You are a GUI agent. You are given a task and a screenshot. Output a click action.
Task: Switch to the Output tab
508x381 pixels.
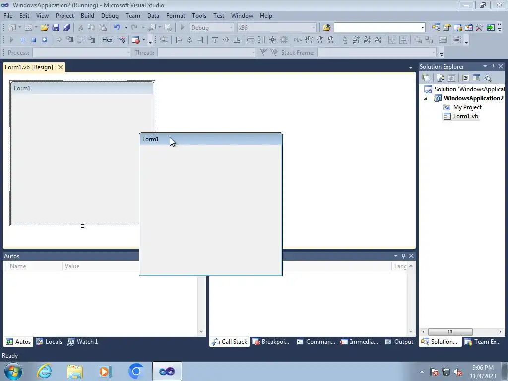[x=399, y=342]
